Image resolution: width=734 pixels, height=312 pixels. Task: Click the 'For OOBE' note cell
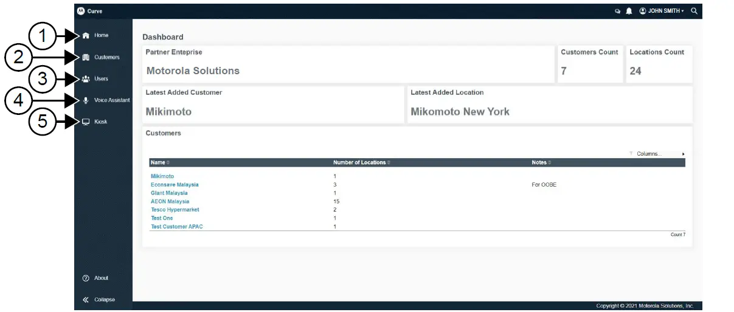pos(544,185)
